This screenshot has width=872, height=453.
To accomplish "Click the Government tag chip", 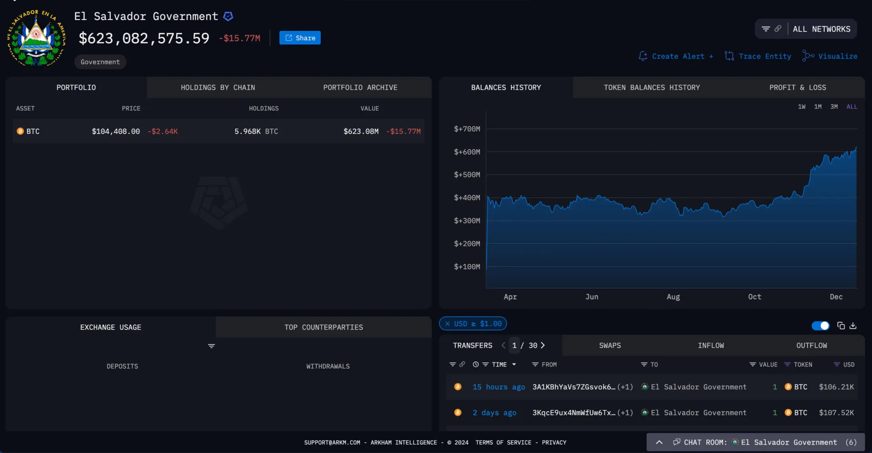I will [100, 62].
